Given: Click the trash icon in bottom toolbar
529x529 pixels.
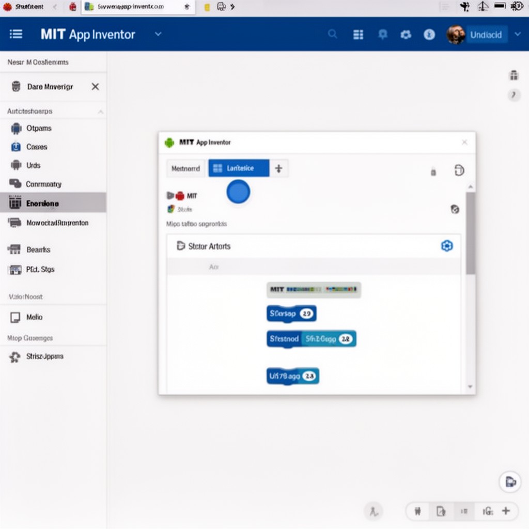Looking at the screenshot, I should (x=417, y=511).
